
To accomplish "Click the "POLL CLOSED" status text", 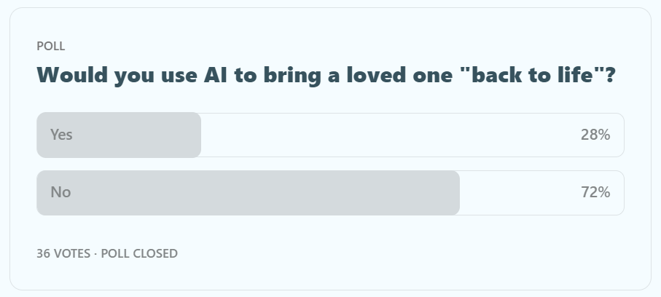I will (x=139, y=253).
